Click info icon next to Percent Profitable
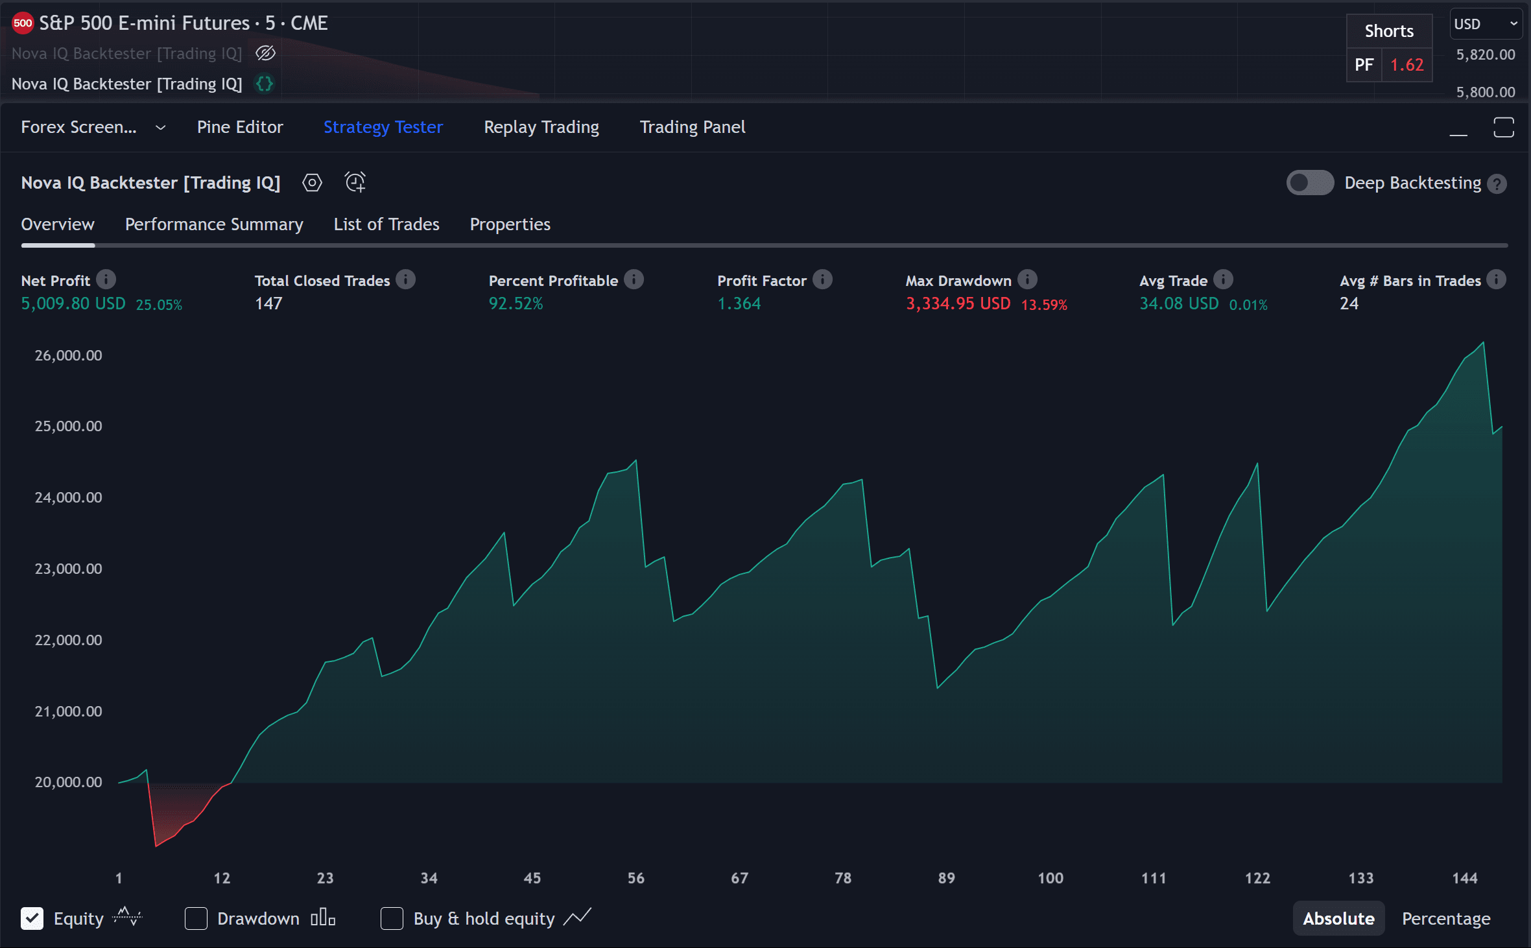This screenshot has width=1531, height=948. point(634,279)
